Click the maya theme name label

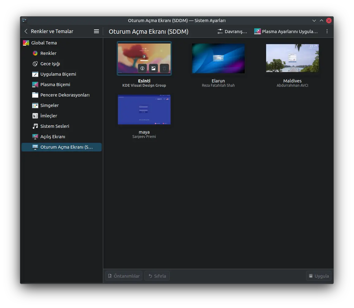point(144,132)
